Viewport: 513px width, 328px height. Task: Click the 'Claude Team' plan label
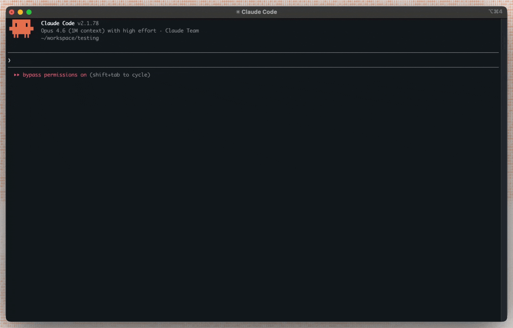[x=182, y=31]
